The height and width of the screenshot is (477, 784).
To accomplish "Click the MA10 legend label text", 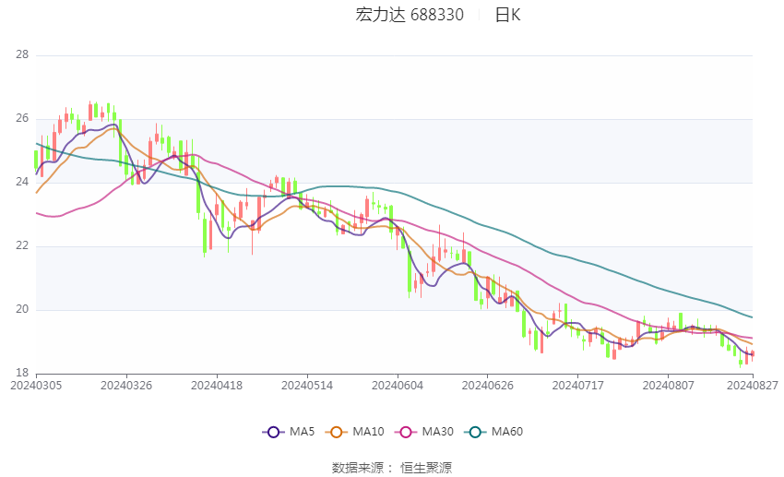I will coord(368,432).
